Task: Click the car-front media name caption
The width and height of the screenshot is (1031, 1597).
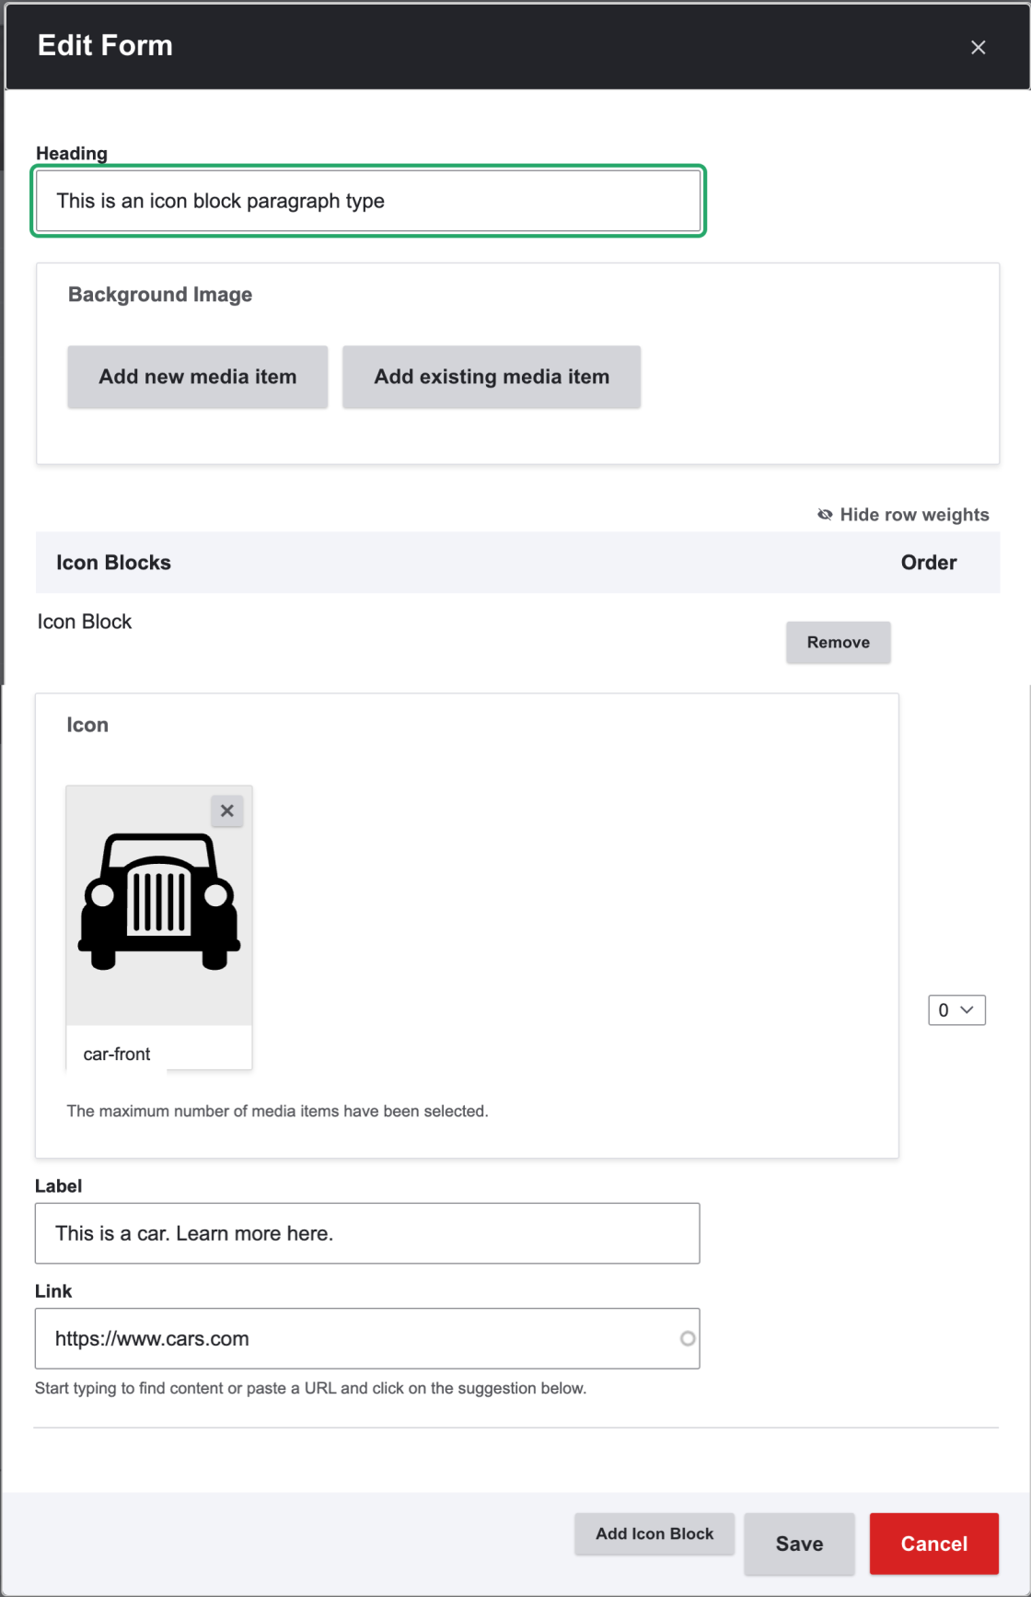Action: point(117,1054)
